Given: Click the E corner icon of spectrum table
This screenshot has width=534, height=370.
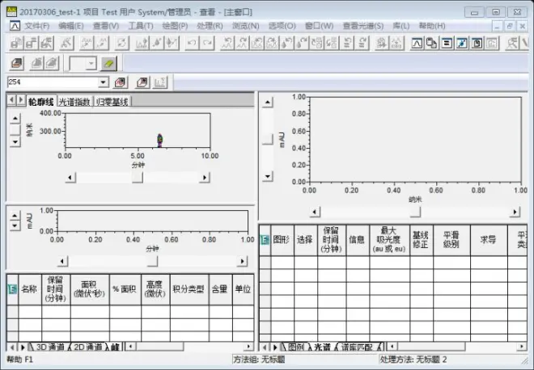Looking at the screenshot, I should (265, 240).
